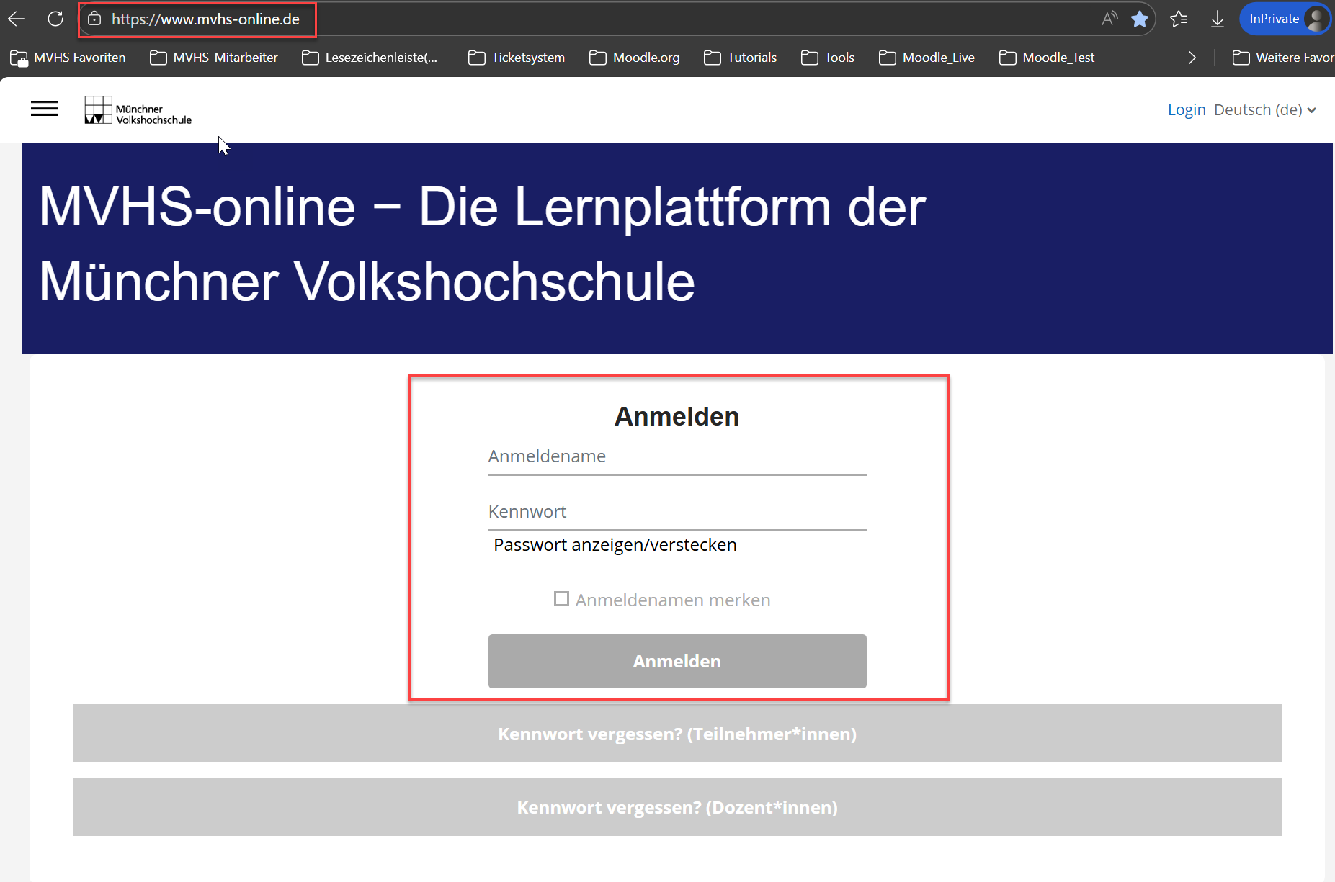Image resolution: width=1335 pixels, height=882 pixels.
Task: Click Kennwort vergessen for Teilnehmer*innen
Action: pyautogui.click(x=677, y=734)
